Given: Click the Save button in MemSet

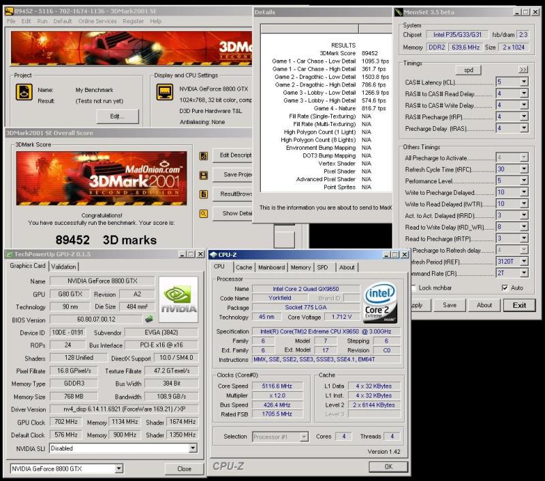Looking at the screenshot, I should click(x=450, y=305).
